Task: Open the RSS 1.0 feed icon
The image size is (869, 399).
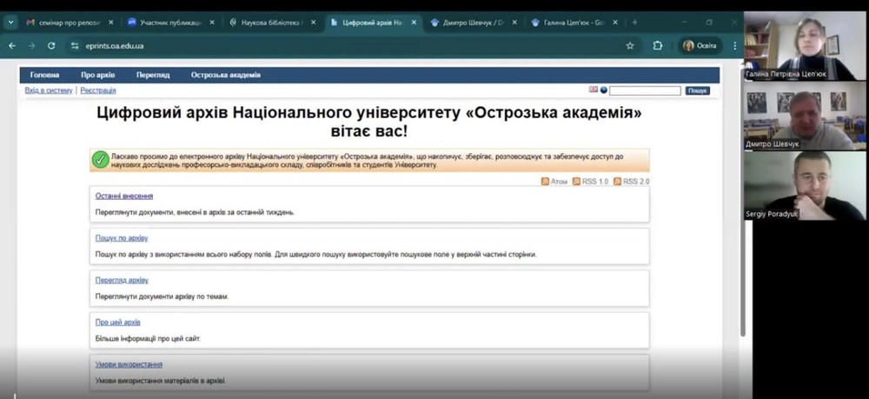Action: pos(576,182)
